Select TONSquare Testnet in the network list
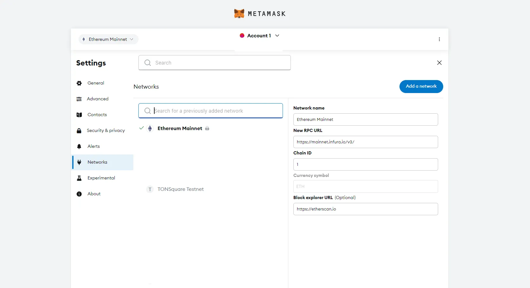This screenshot has height=288, width=530. (x=181, y=189)
